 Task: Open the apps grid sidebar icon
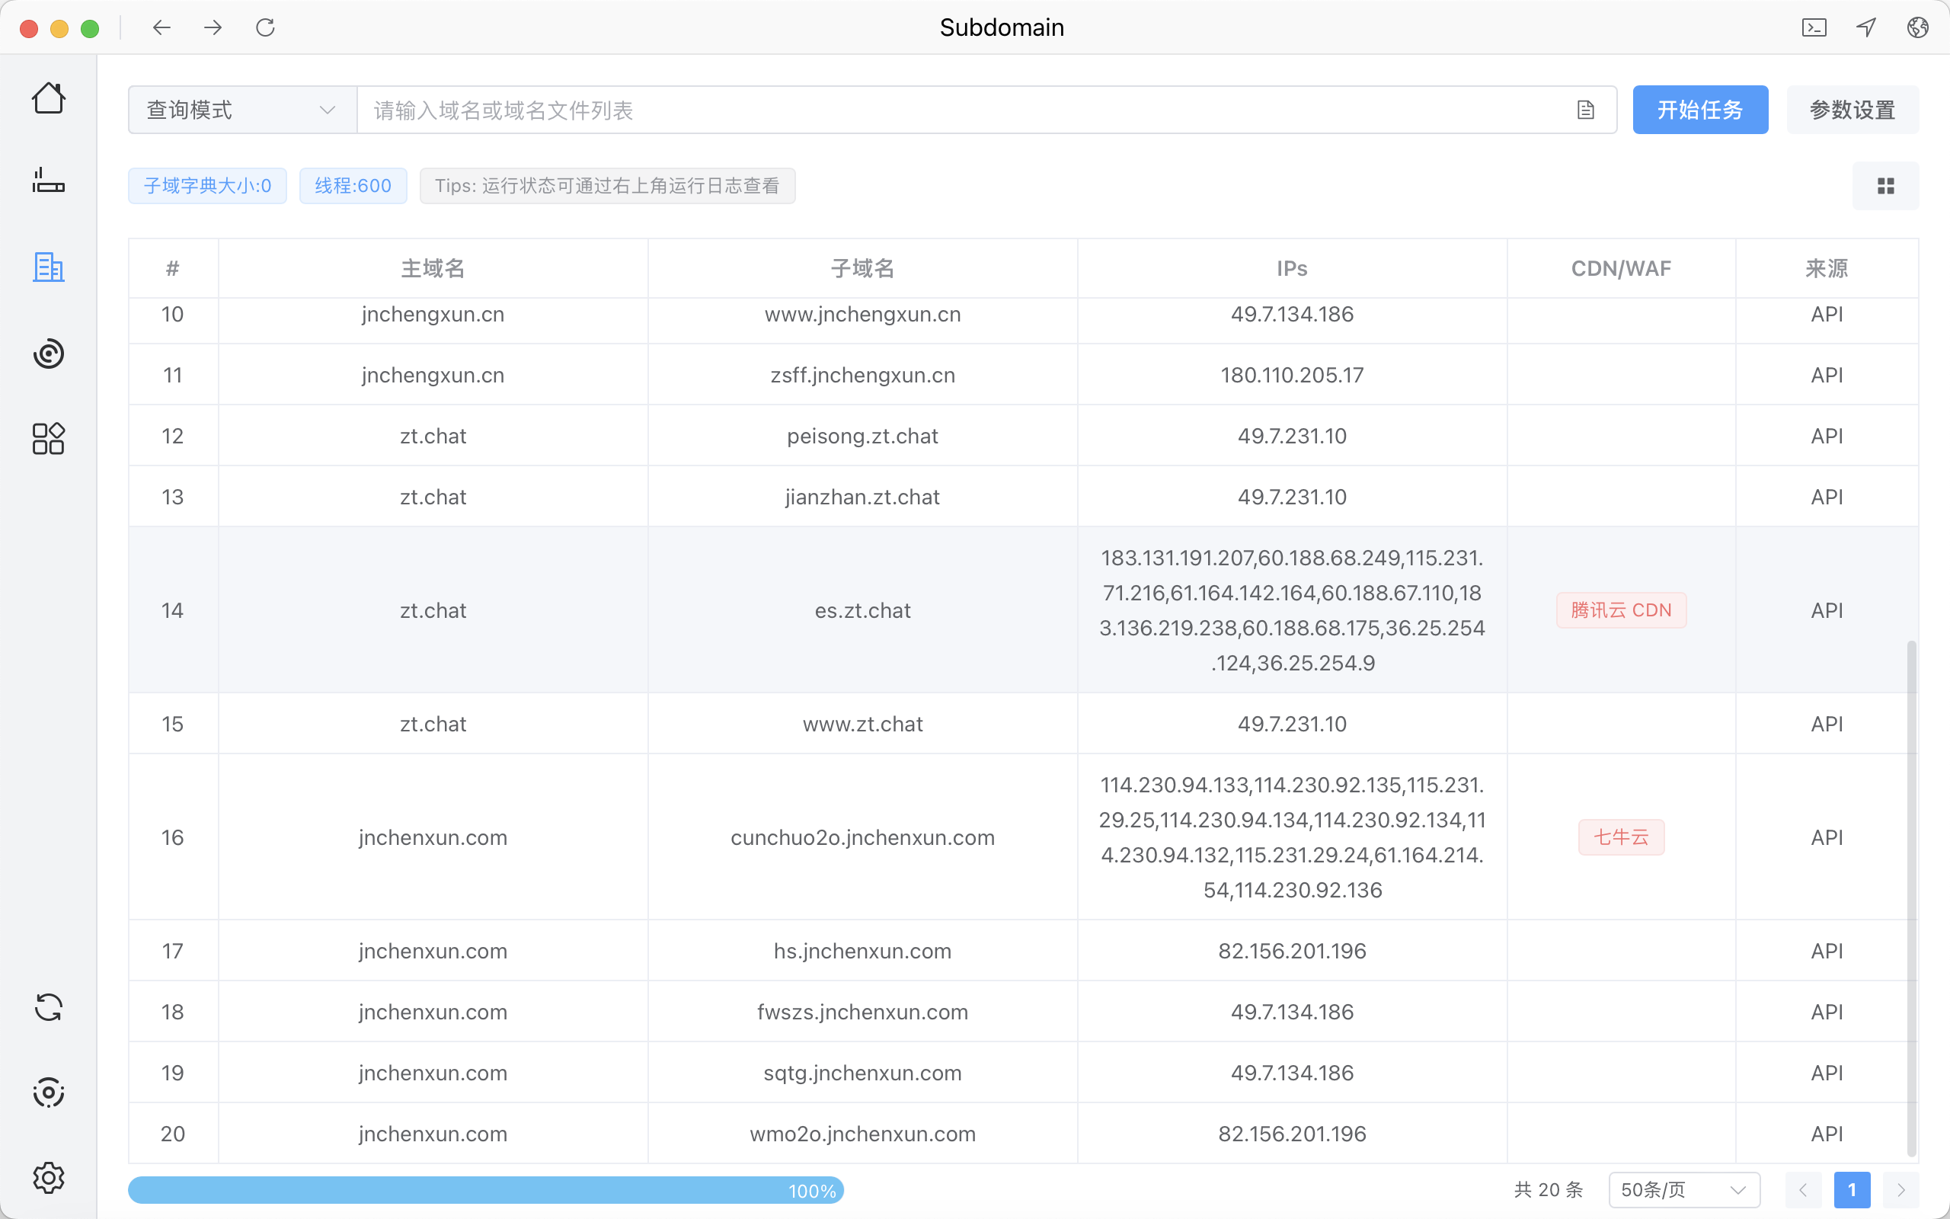[x=48, y=439]
